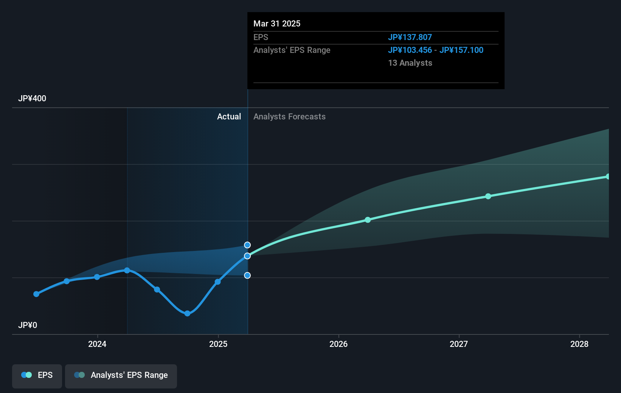
Task: Click the JP¥0 y-axis label
Action: click(28, 325)
